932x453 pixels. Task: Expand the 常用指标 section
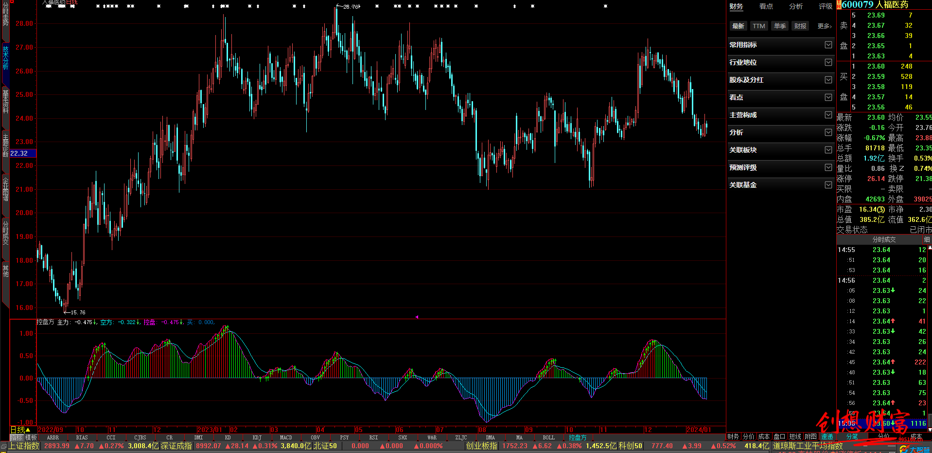tap(781, 45)
